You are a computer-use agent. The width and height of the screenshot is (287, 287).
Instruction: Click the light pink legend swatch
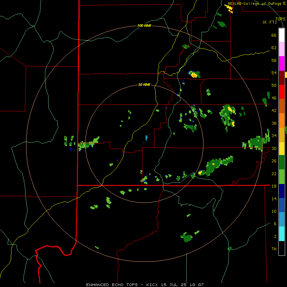[x=282, y=49]
